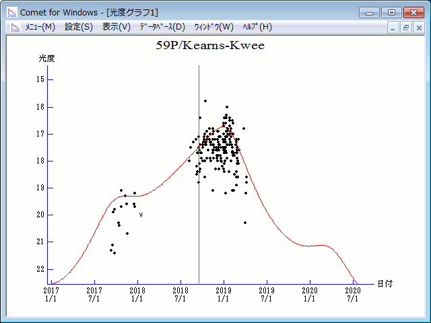Click the 光度 axis label

click(46, 59)
